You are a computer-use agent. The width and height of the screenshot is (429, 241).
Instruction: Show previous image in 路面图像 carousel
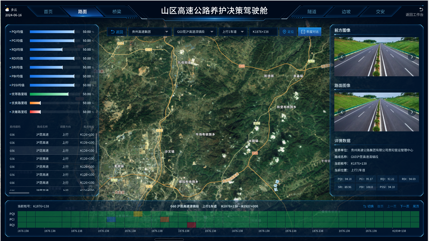tap(342, 112)
